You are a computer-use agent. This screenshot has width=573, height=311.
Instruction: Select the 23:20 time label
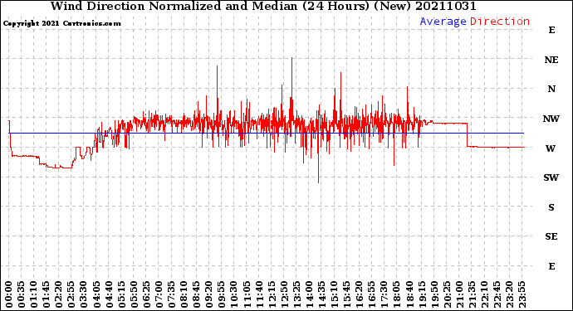point(510,294)
